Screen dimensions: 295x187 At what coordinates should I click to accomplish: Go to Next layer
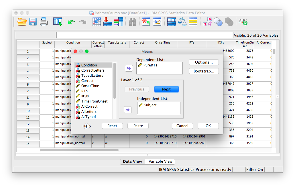(166, 89)
